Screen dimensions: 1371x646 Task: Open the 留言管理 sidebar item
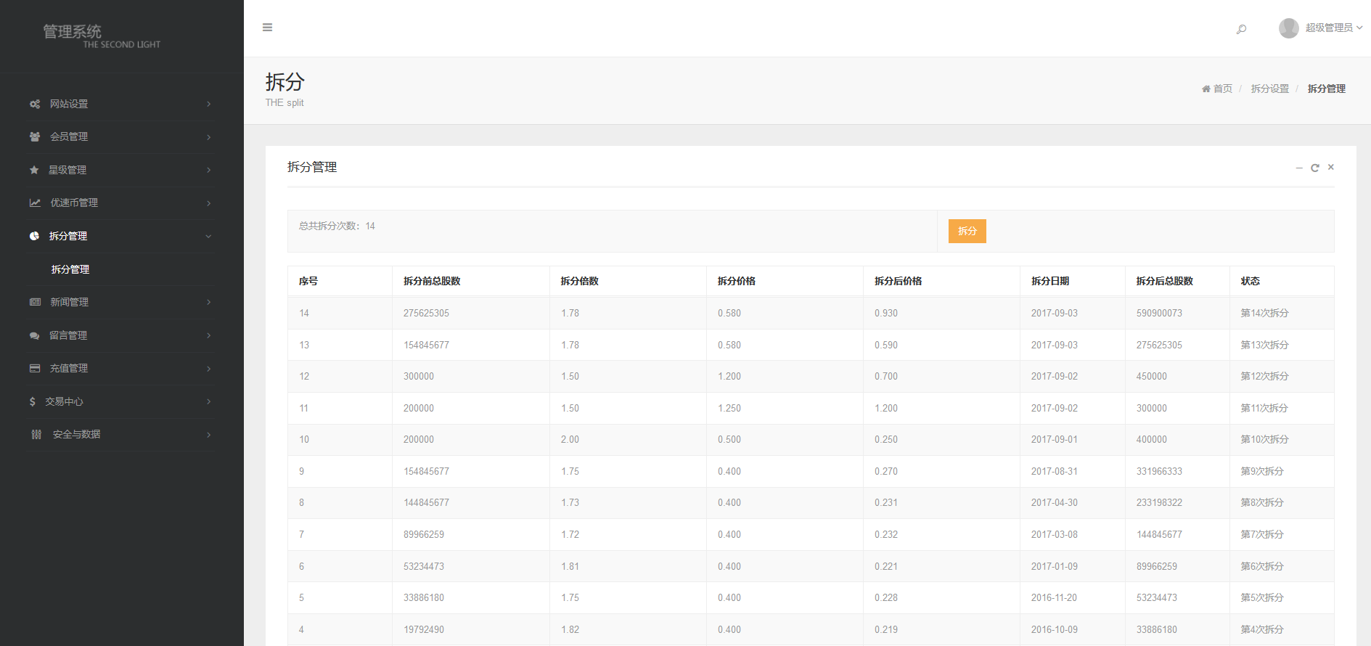pyautogui.click(x=68, y=335)
